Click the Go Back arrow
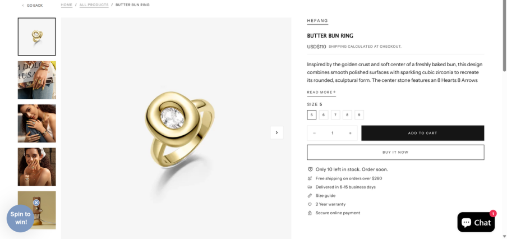 [x=23, y=6]
